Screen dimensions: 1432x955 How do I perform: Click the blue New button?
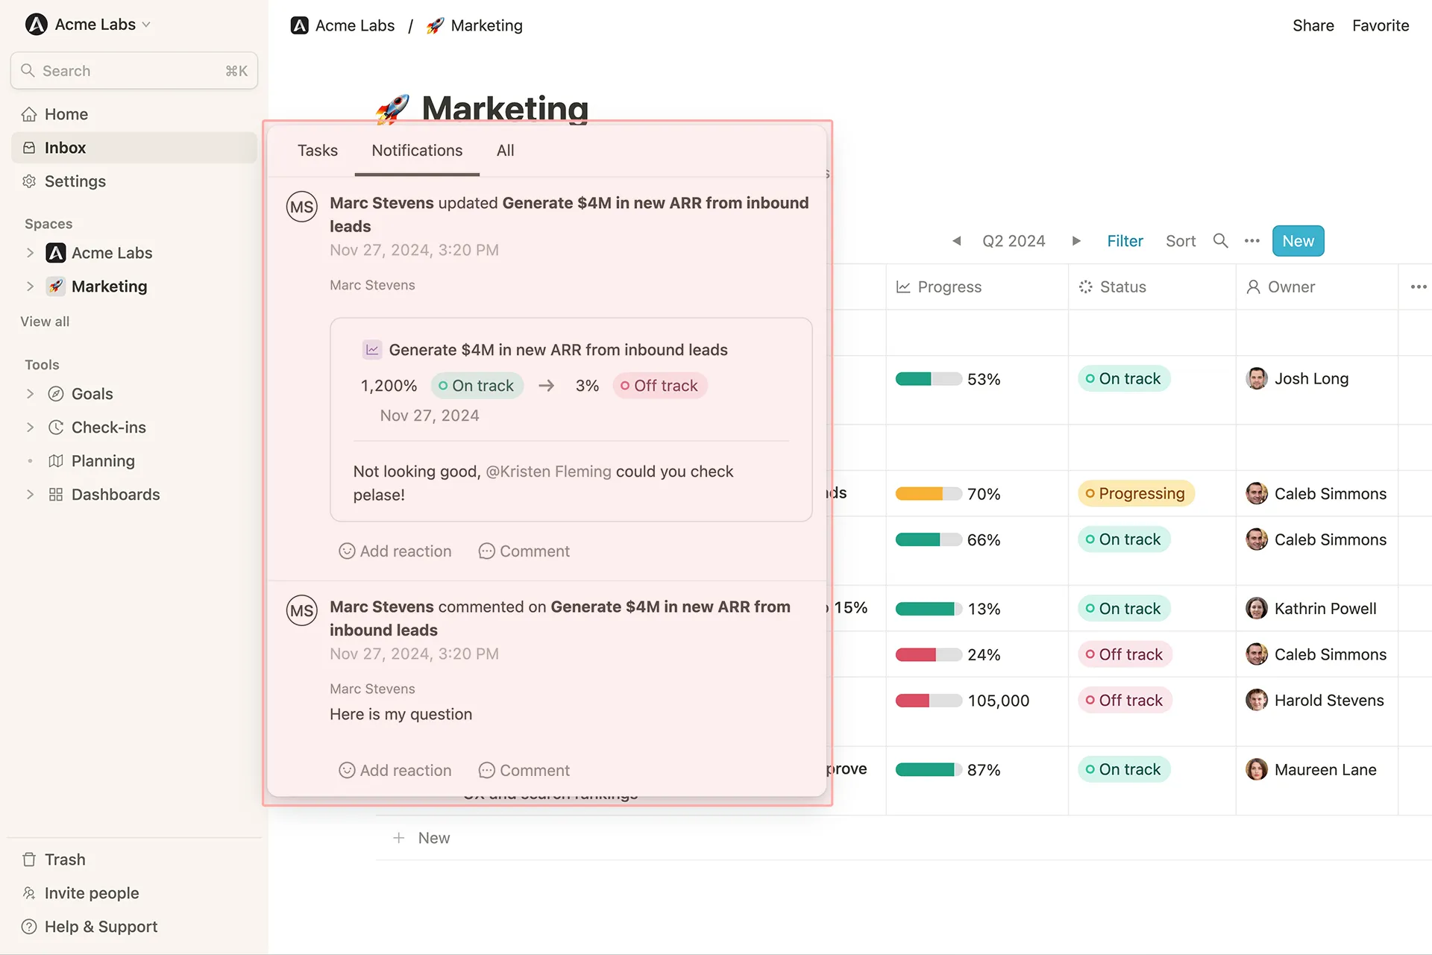(1298, 241)
